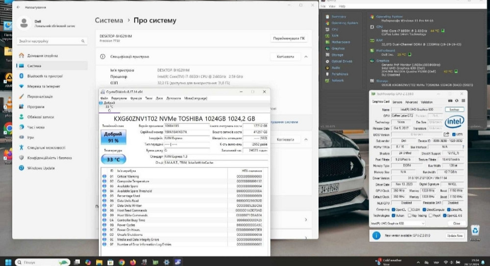Click Перейменувати ПК button
The height and width of the screenshot is (266, 490).
pyautogui.click(x=289, y=38)
